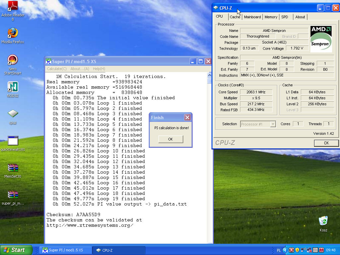
Task: Click the disconnected network tray icon
Action: click(x=309, y=250)
